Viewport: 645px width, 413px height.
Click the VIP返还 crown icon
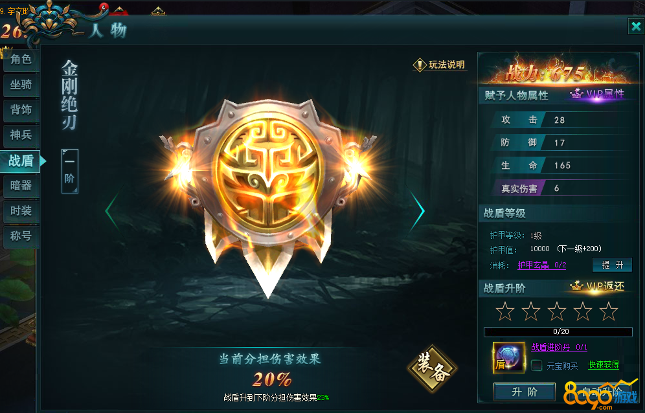577,285
